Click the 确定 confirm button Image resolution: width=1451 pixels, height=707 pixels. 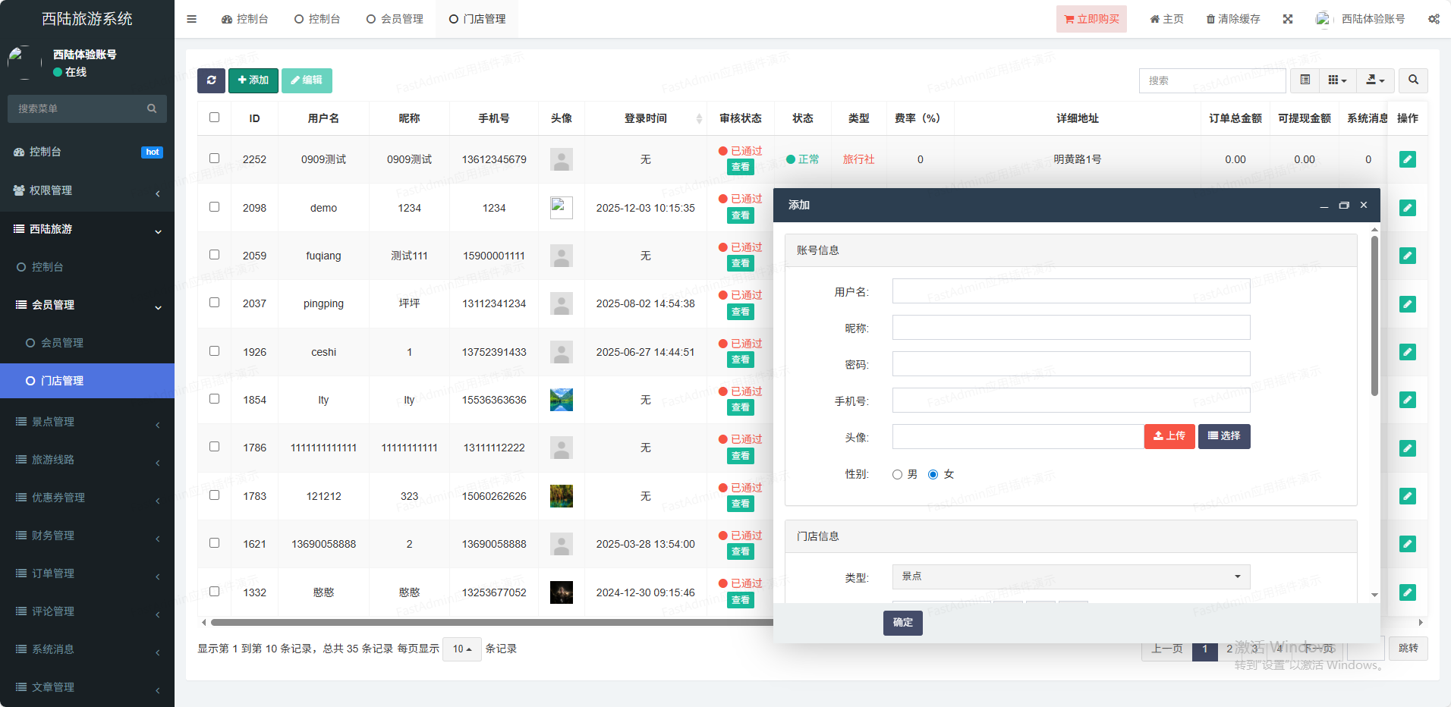pyautogui.click(x=902, y=623)
